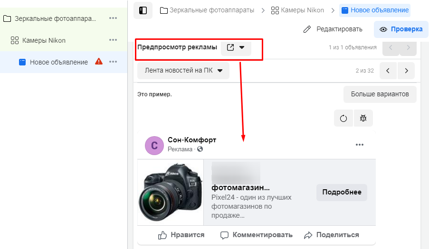Click the globe audience icon
Viewport: 429px width, 249px height.
point(200,149)
